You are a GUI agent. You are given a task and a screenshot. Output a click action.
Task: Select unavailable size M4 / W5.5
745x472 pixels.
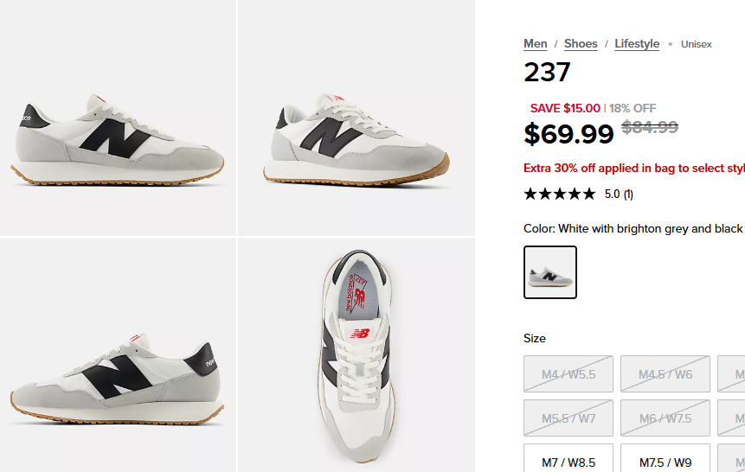point(568,373)
